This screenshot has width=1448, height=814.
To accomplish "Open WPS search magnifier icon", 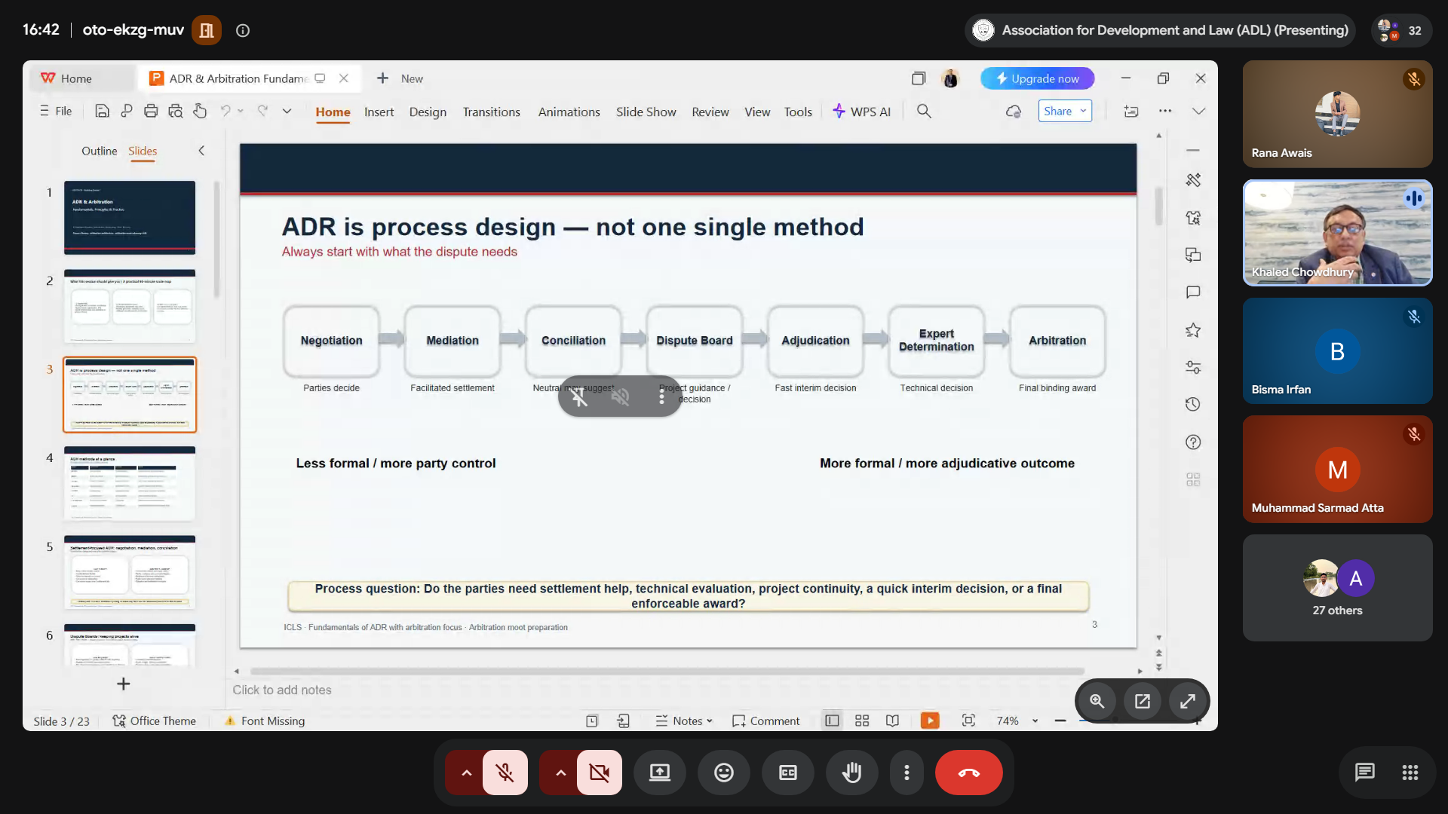I will point(924,112).
